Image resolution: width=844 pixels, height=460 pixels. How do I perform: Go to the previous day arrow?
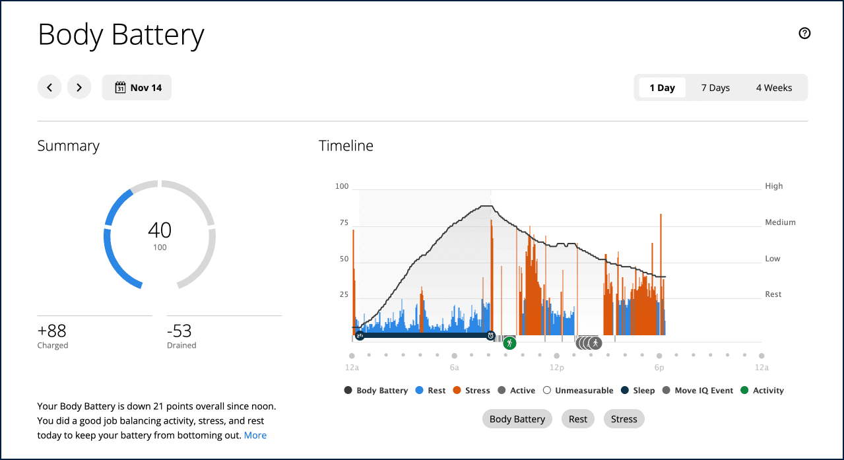[x=49, y=87]
